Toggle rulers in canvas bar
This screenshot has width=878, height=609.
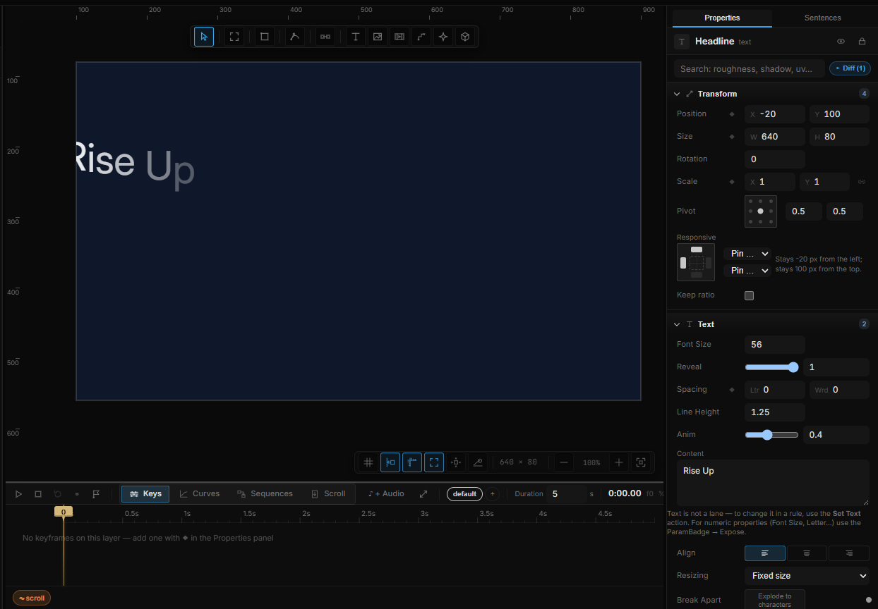tap(412, 462)
